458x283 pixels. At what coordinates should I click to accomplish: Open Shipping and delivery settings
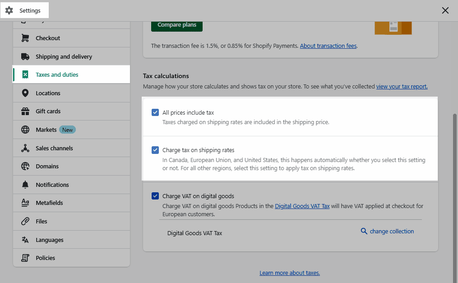[x=72, y=56]
